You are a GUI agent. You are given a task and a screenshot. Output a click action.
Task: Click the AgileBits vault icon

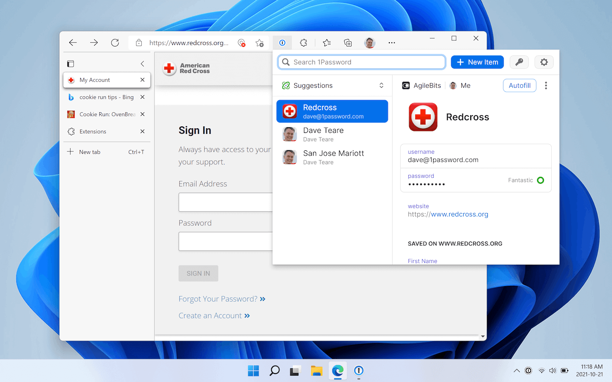point(406,85)
